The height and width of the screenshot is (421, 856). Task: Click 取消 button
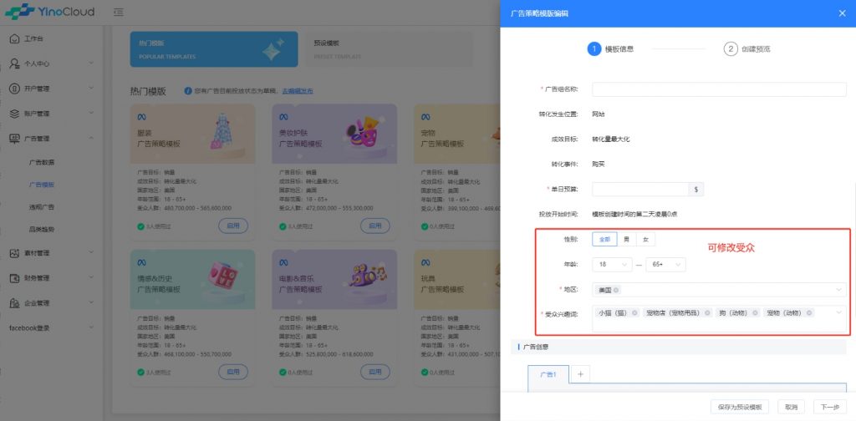click(x=791, y=407)
